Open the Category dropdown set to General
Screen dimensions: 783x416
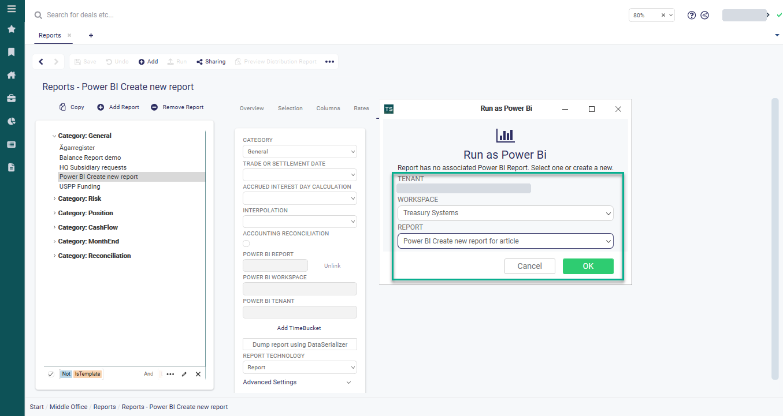click(x=300, y=152)
